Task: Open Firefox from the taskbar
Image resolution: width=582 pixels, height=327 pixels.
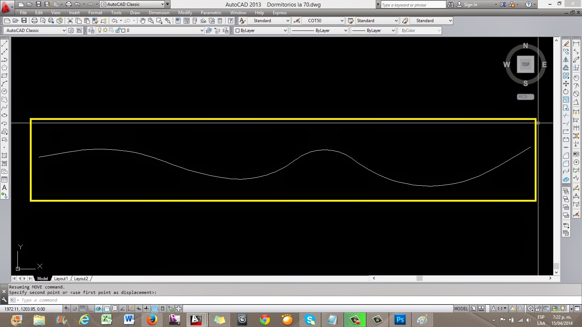Action: pyautogui.click(x=152, y=320)
